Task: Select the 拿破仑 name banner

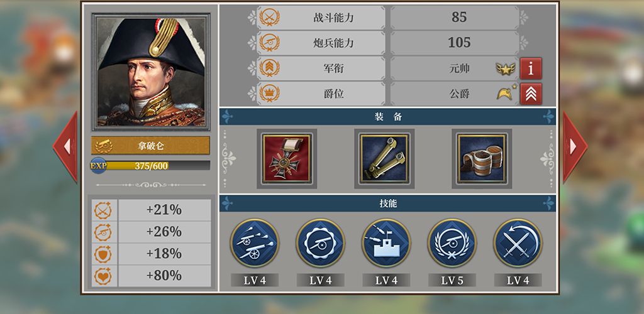Action: click(150, 146)
